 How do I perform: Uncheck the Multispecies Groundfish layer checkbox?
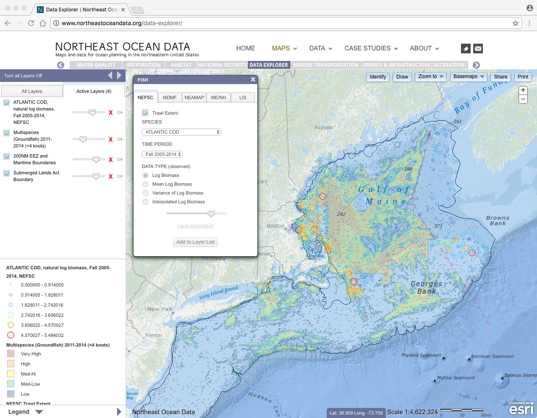coord(7,133)
